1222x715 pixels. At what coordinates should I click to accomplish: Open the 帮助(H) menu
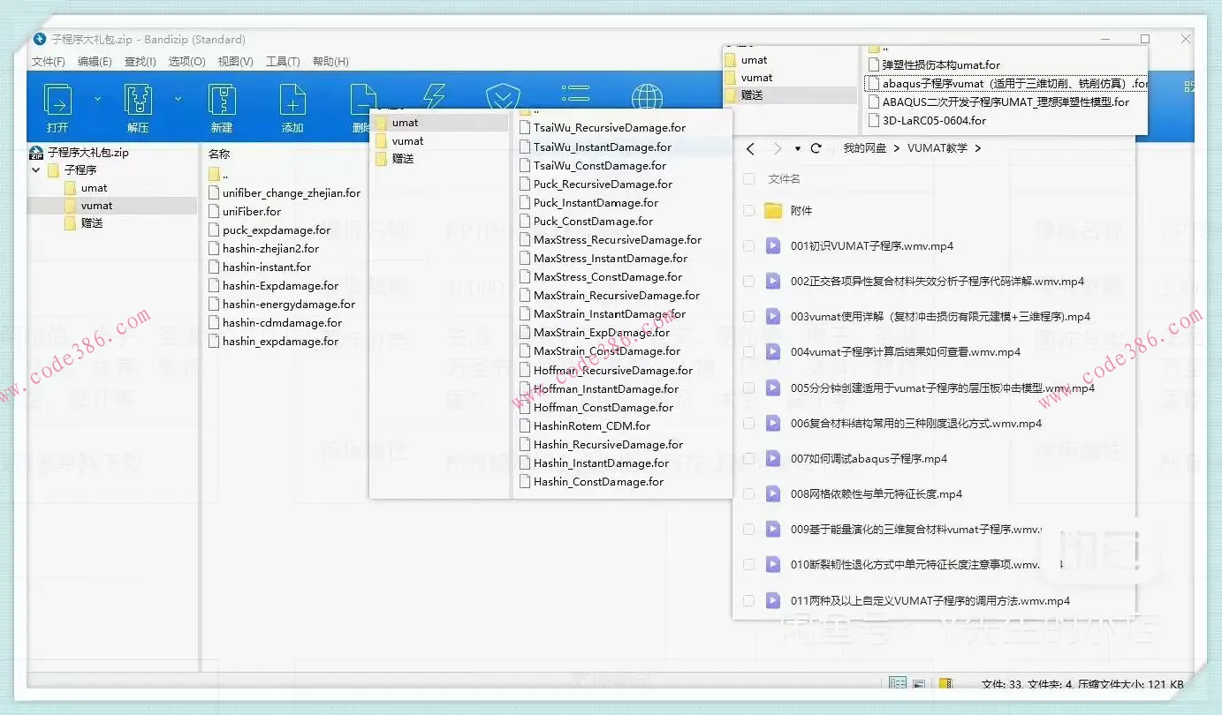pyautogui.click(x=330, y=62)
